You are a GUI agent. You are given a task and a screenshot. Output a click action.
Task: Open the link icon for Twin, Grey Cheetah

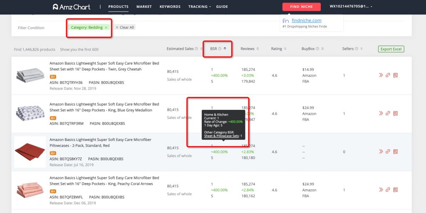point(388,75)
